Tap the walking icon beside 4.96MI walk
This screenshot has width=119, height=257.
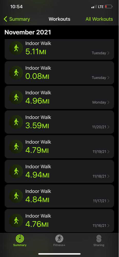[x=16, y=97]
